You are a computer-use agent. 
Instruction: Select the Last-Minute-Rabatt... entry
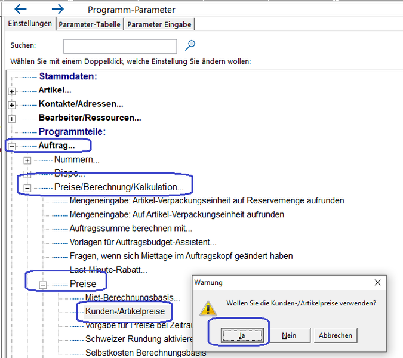109,270
